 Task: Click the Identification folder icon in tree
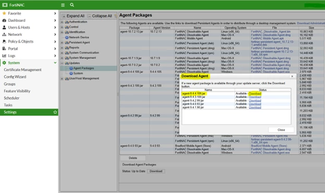pos(67,32)
